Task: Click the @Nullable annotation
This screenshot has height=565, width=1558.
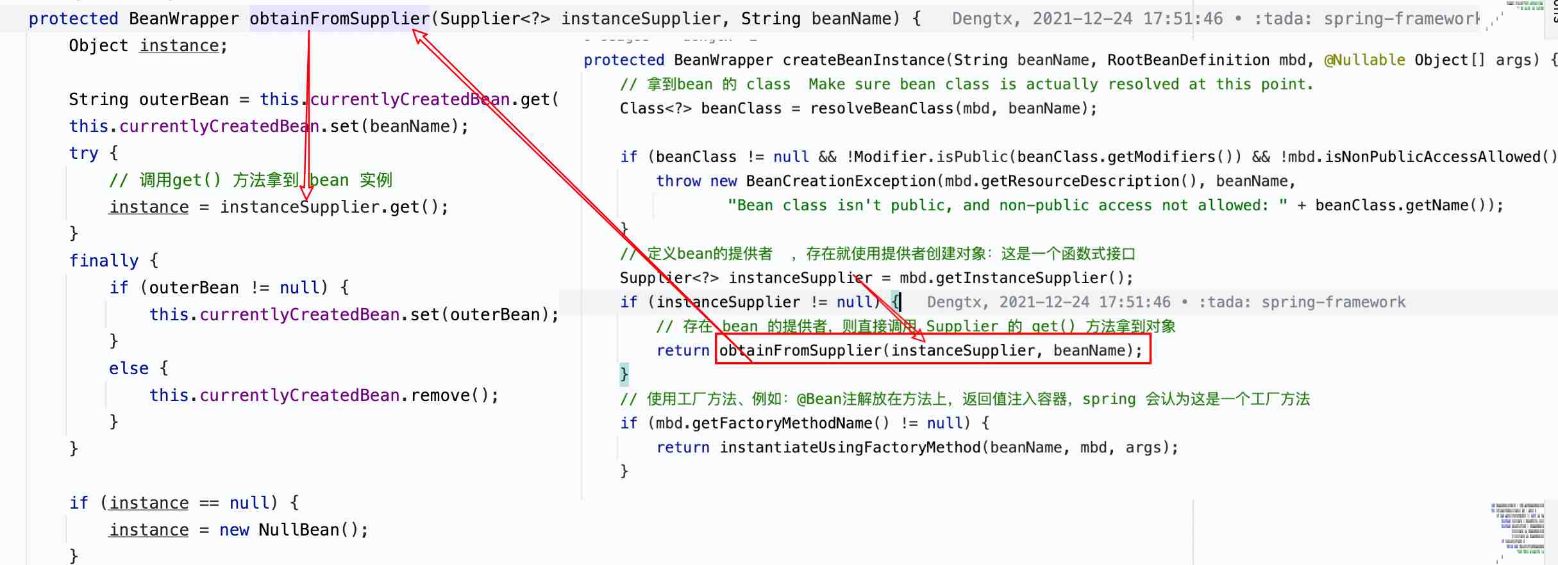Action: click(x=1364, y=60)
